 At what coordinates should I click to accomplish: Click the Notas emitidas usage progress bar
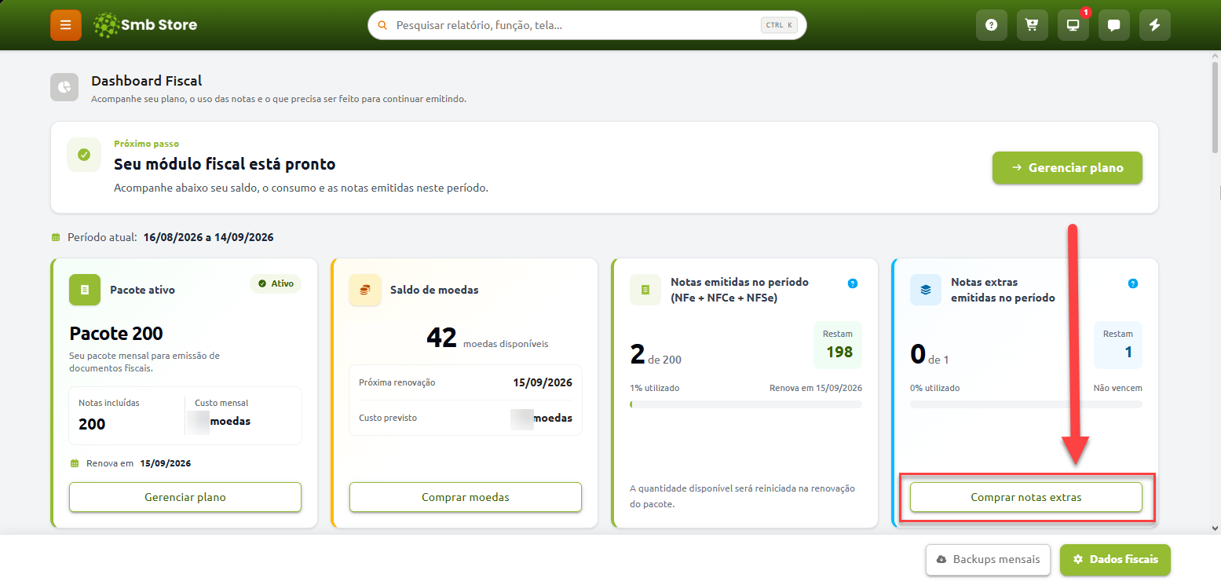(746, 404)
